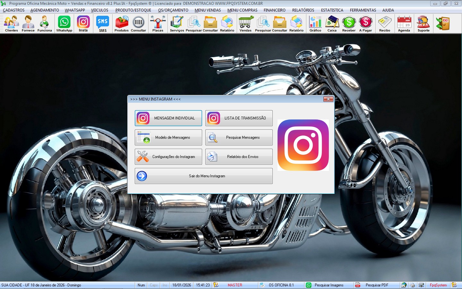The width and height of the screenshot is (462, 289).
Task: Click the Relatório printer icon left of Vendas
Action: click(227, 24)
